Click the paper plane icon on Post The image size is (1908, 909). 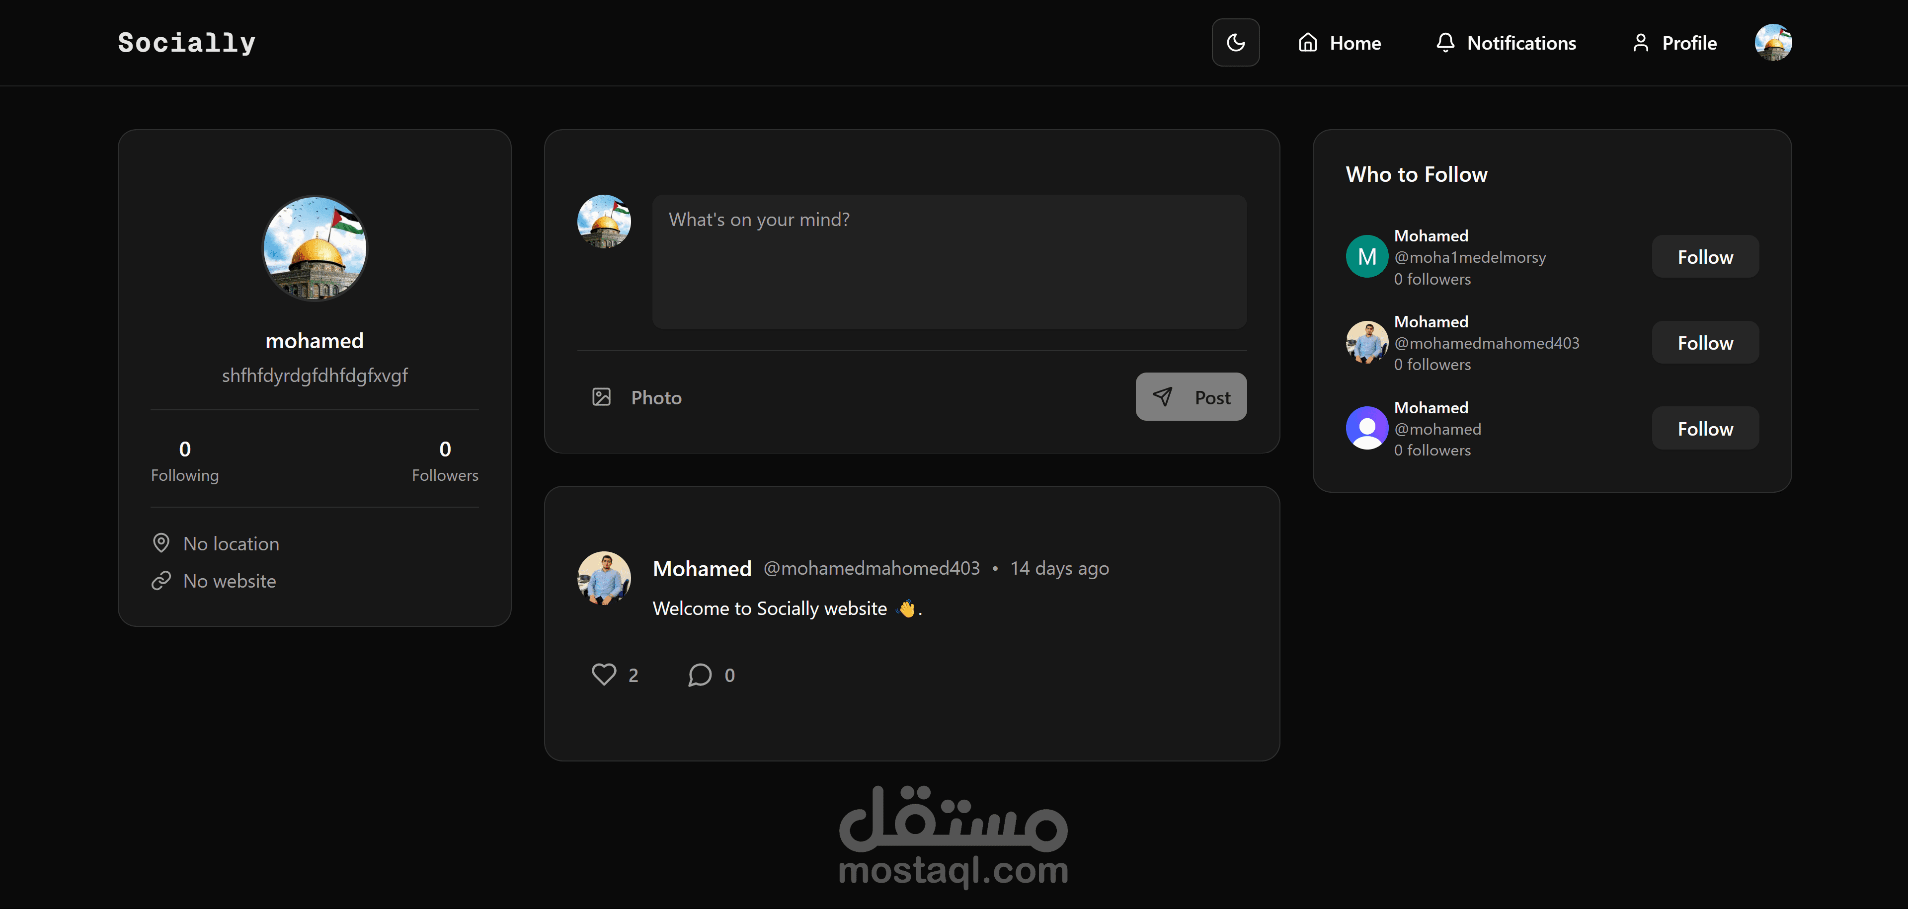1163,397
